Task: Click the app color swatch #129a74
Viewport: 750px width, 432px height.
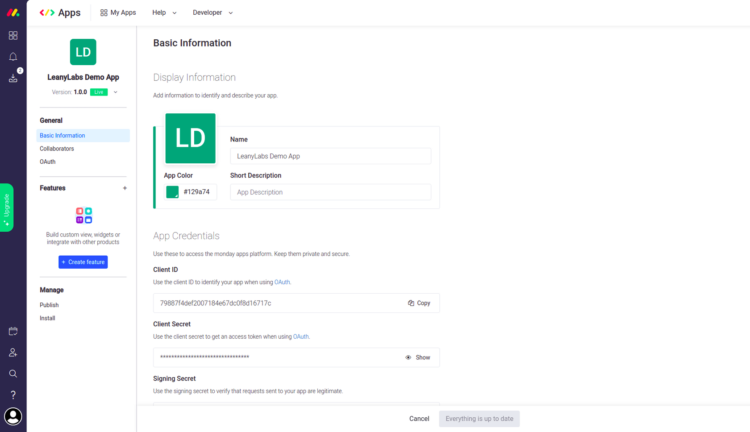Action: pos(172,192)
